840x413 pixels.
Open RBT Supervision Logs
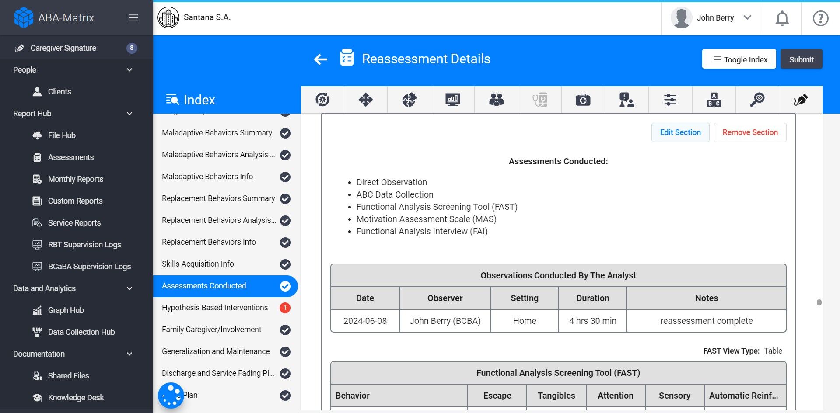click(84, 245)
